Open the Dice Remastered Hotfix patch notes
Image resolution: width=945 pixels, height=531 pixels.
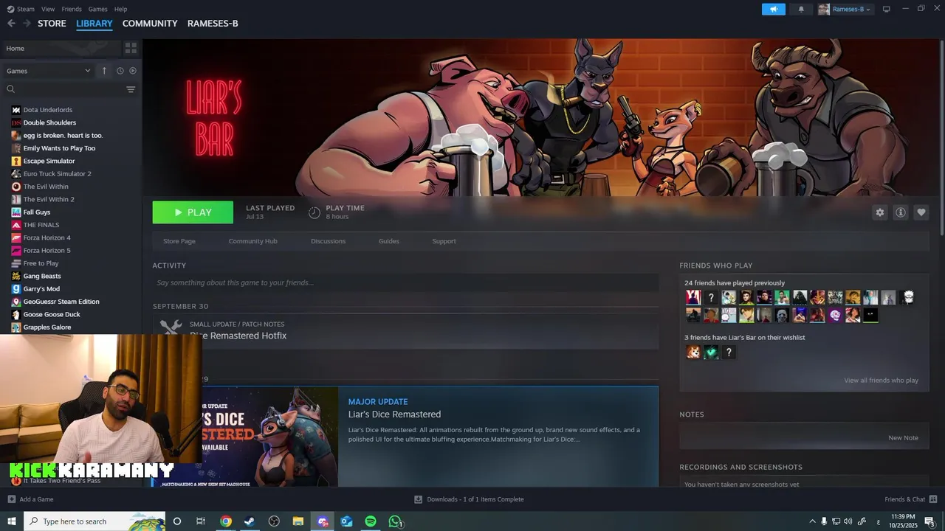click(x=405, y=331)
